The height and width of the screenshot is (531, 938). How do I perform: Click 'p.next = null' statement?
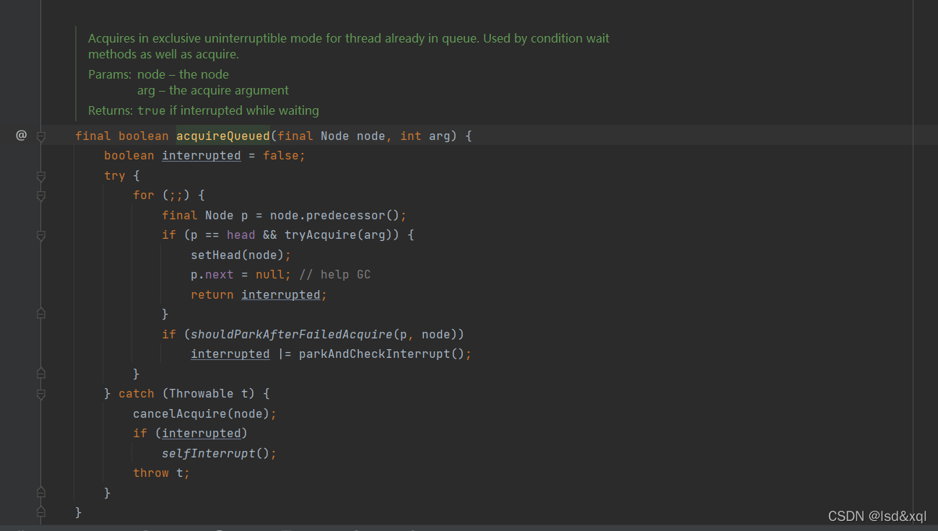[x=240, y=275]
